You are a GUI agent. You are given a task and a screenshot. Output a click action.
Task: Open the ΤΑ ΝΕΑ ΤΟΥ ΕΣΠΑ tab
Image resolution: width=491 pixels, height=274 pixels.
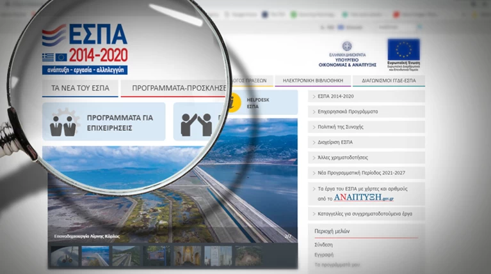click(80, 88)
